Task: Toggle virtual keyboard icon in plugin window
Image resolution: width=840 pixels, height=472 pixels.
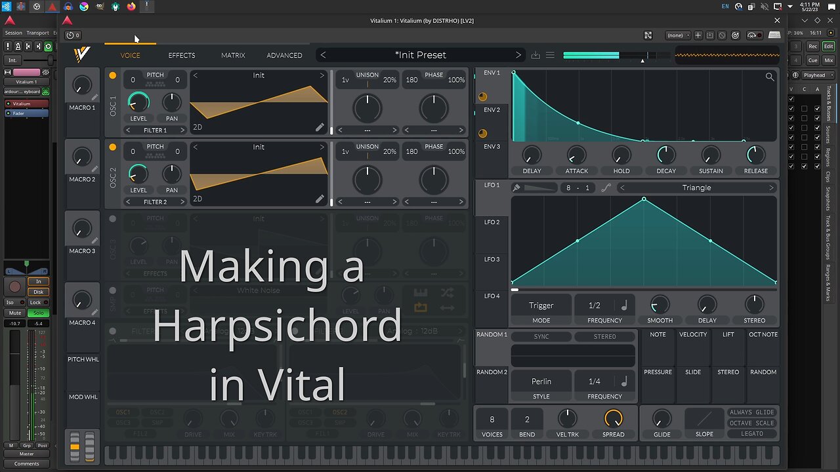Action: tap(774, 35)
